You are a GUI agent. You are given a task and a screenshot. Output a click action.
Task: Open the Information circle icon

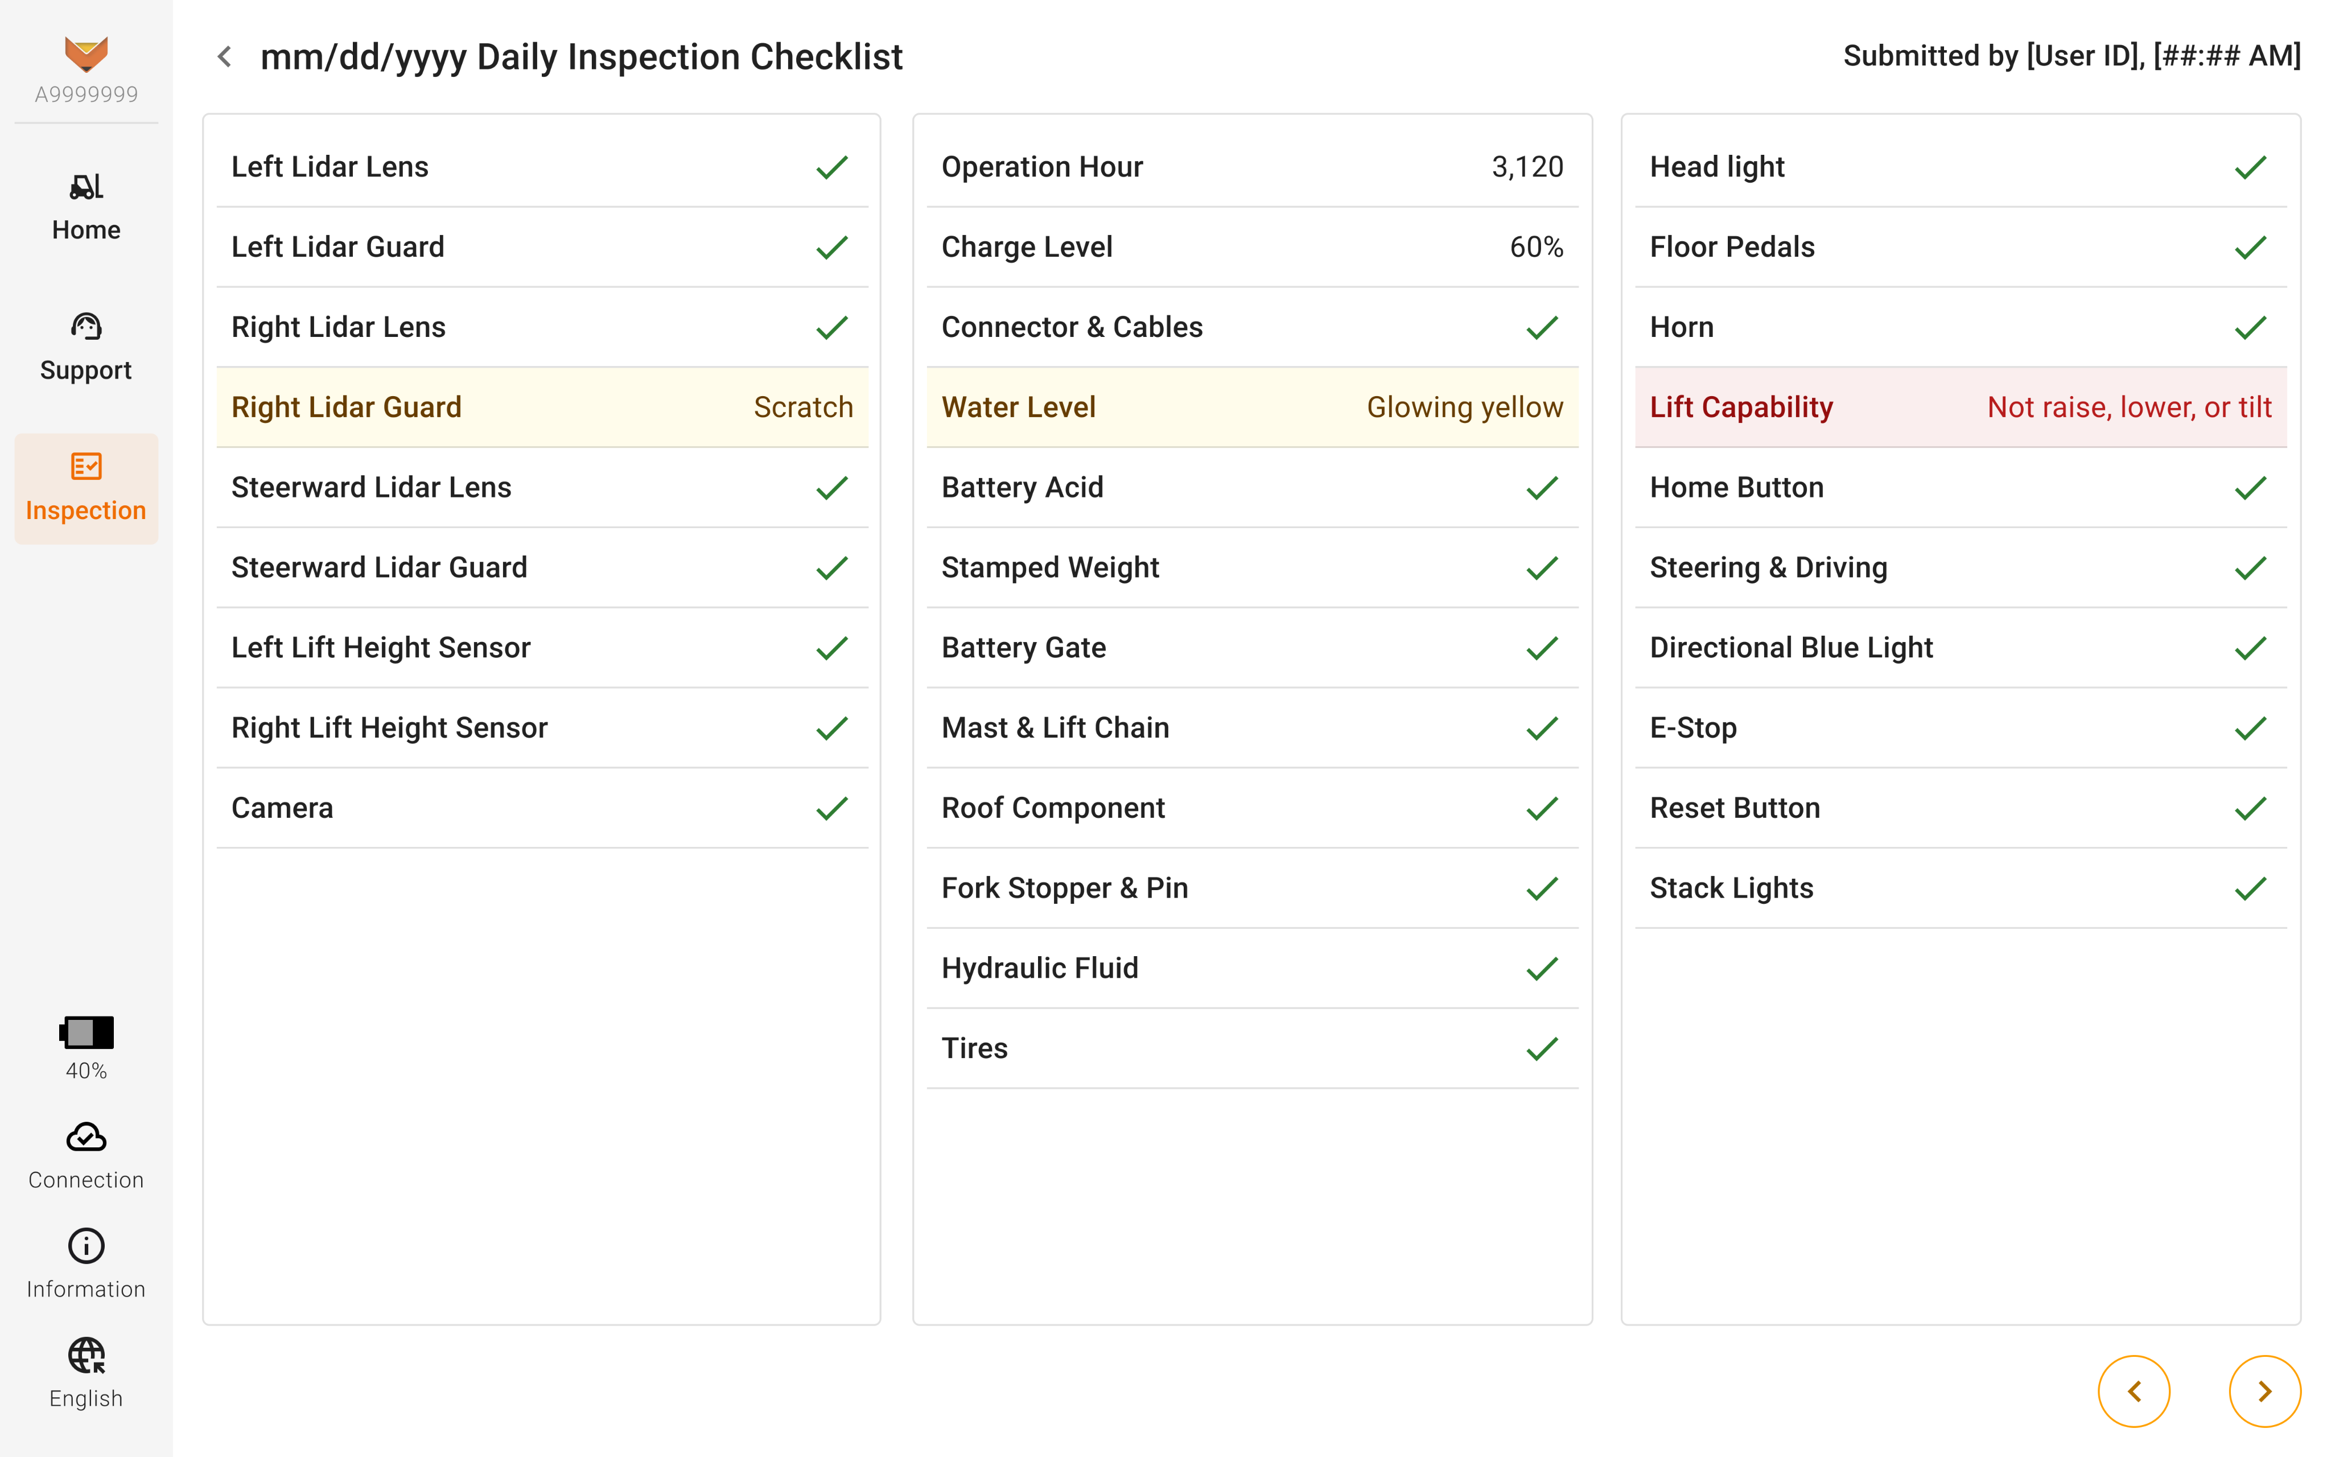(86, 1246)
